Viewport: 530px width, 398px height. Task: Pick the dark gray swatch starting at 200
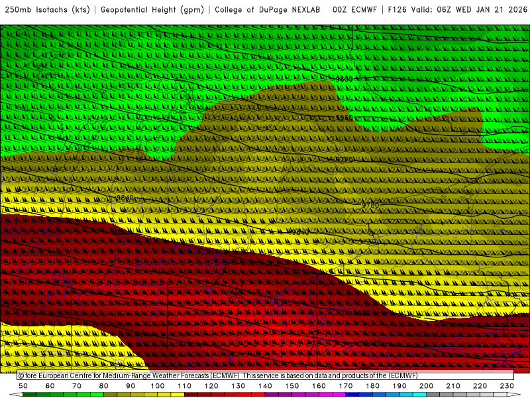pos(433,395)
